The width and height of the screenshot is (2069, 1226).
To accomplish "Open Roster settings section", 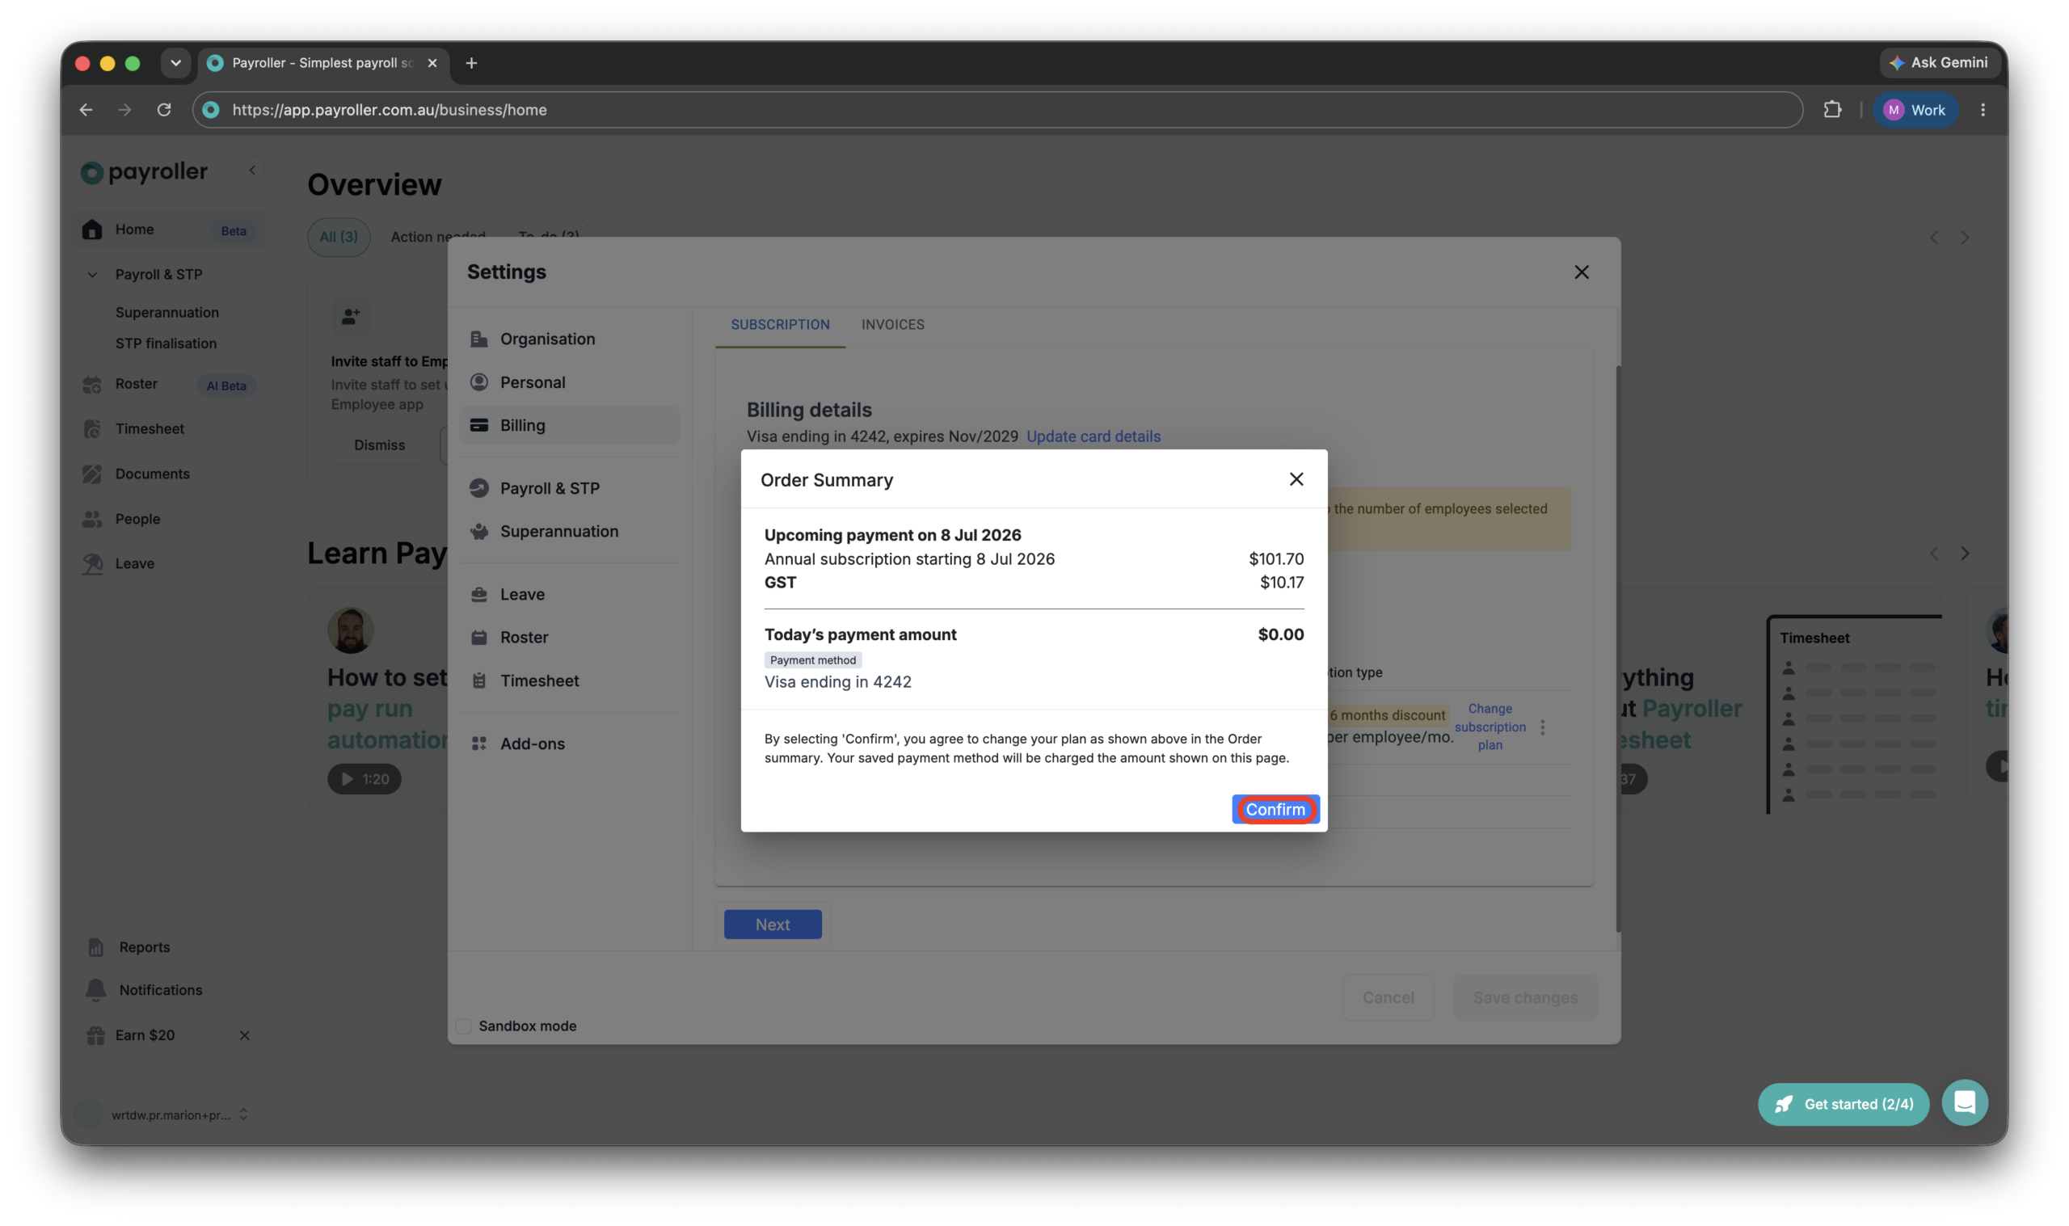I will 569,637.
